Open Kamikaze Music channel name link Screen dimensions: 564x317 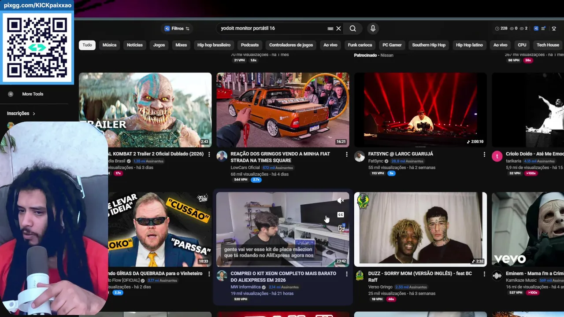click(521, 280)
